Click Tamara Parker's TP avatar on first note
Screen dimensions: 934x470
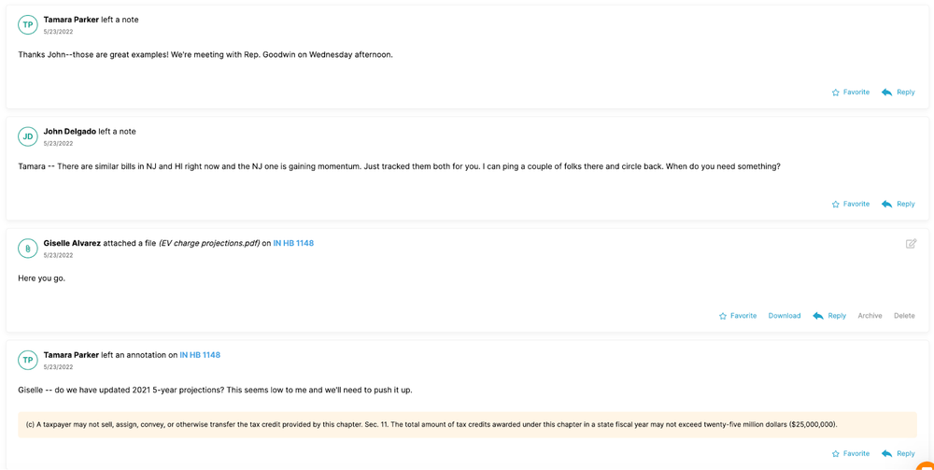(x=28, y=25)
